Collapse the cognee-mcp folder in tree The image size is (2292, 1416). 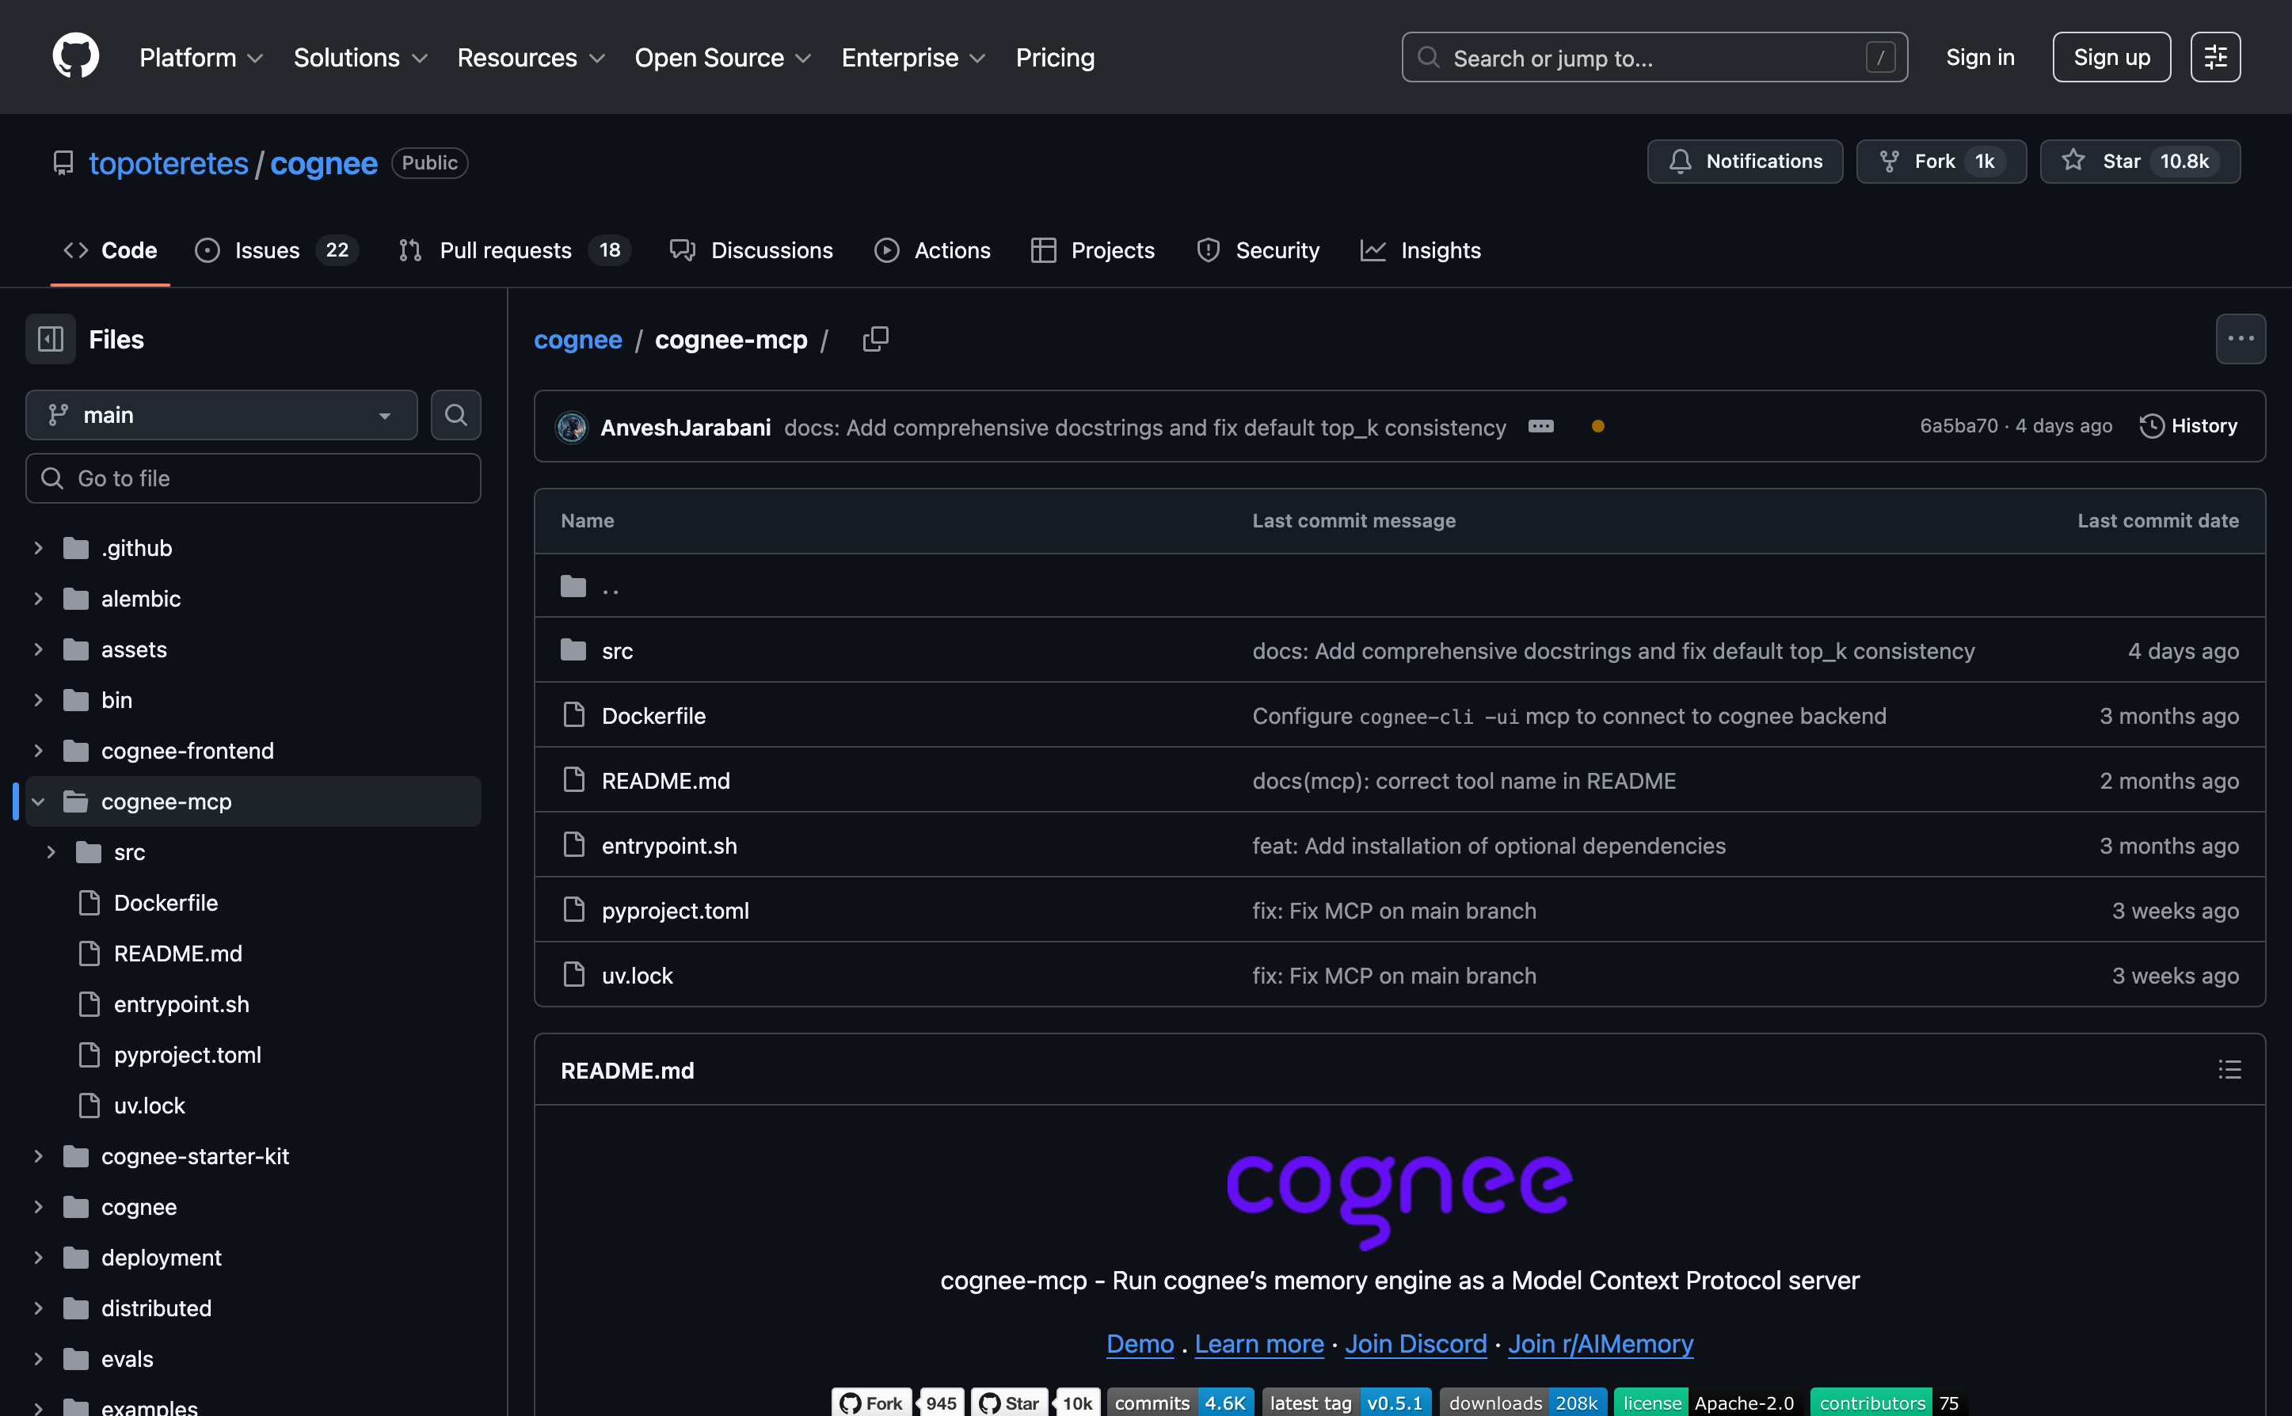[38, 801]
